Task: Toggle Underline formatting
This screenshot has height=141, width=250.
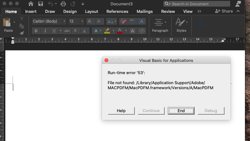Action: point(54,31)
